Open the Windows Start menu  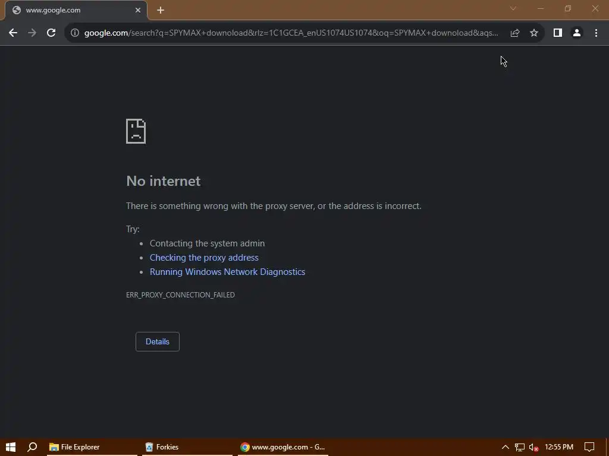pos(11,447)
